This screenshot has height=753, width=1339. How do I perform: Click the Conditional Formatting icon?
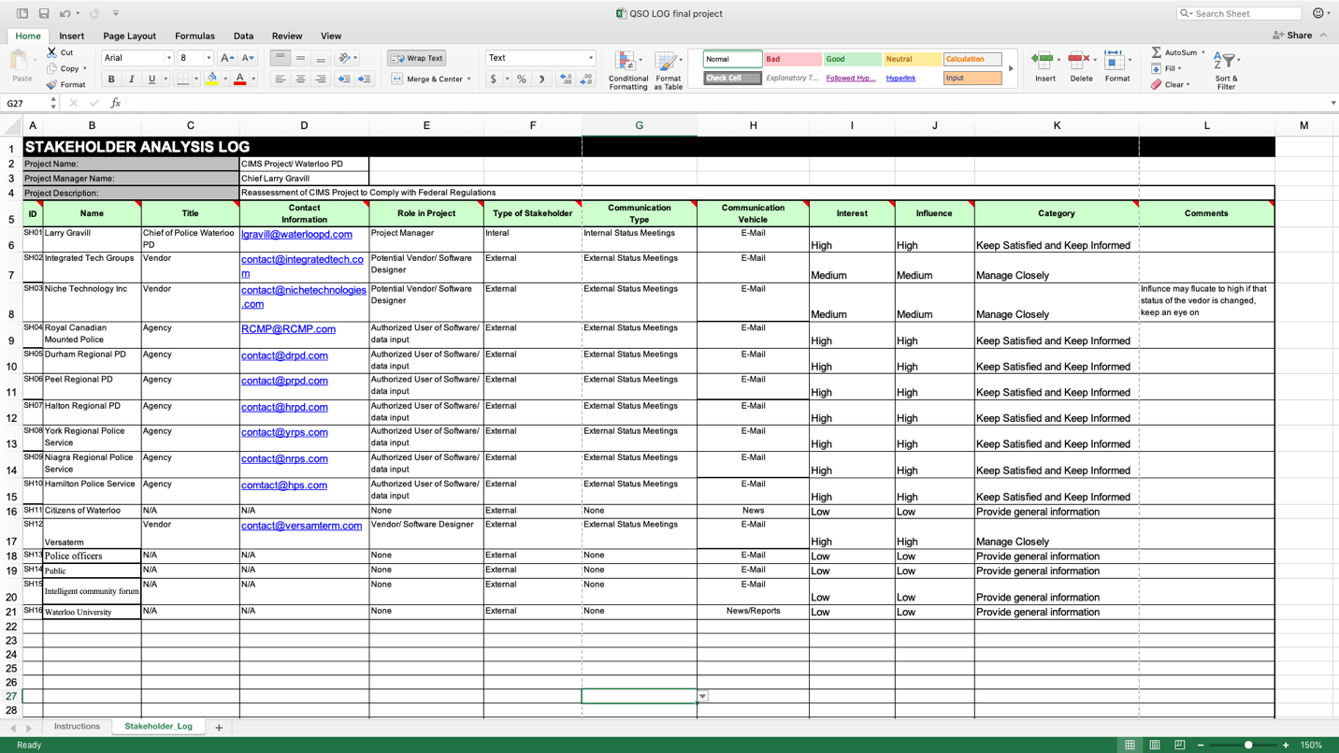[626, 64]
